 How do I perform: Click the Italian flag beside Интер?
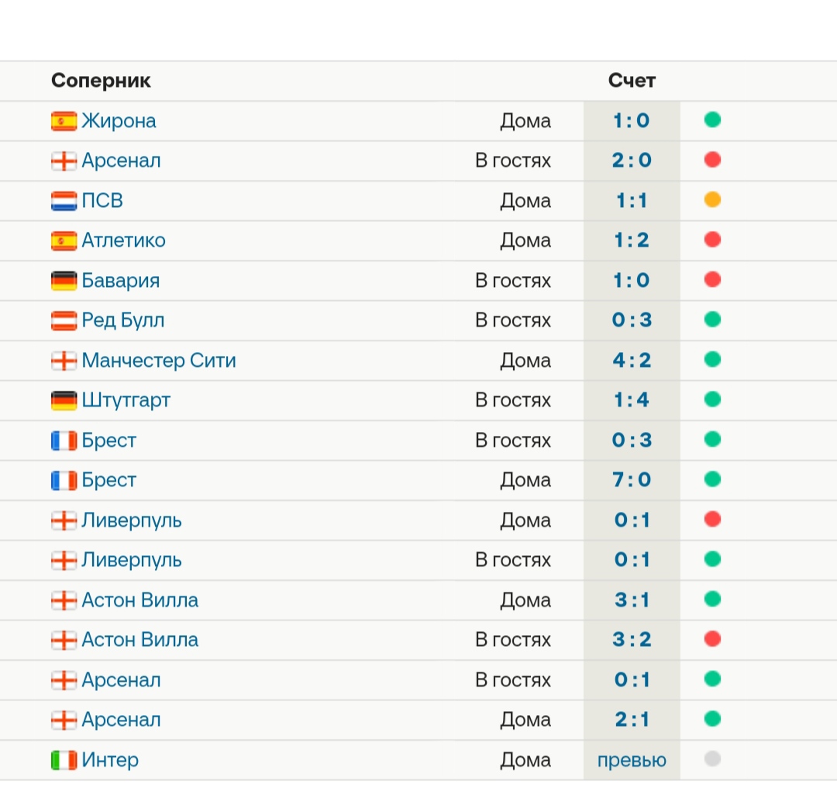point(64,760)
